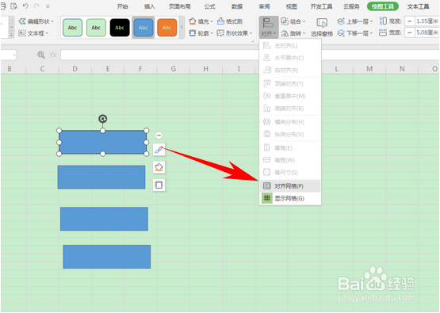Image resolution: width=440 pixels, height=313 pixels.
Task: Decrease shape height with minus button
Action: [409, 21]
